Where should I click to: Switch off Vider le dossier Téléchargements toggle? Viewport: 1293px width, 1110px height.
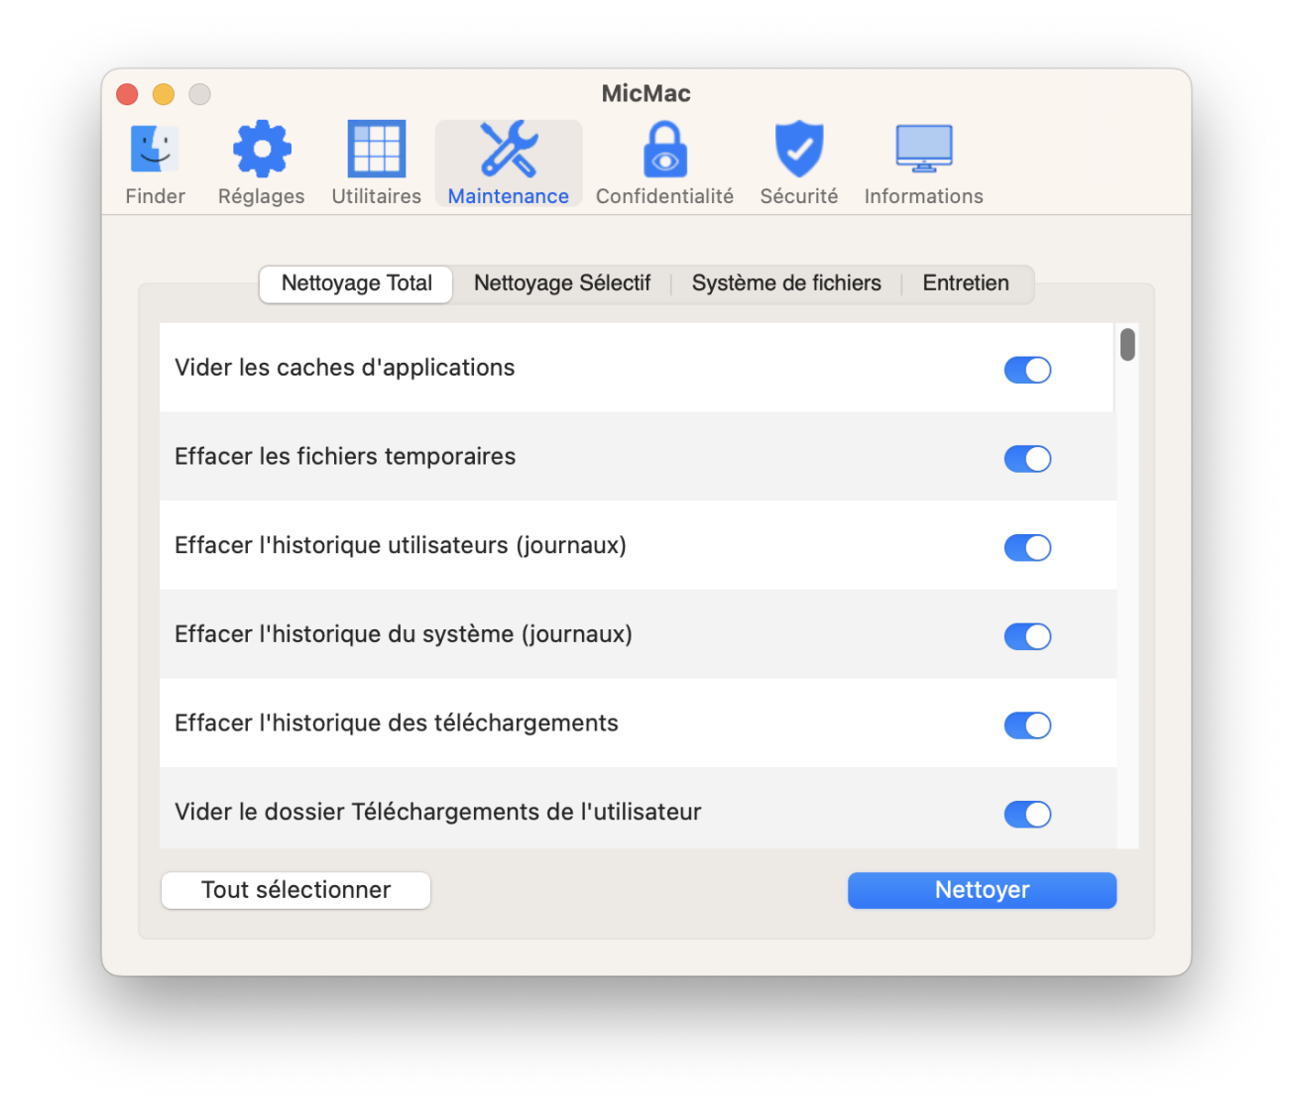pyautogui.click(x=1027, y=815)
